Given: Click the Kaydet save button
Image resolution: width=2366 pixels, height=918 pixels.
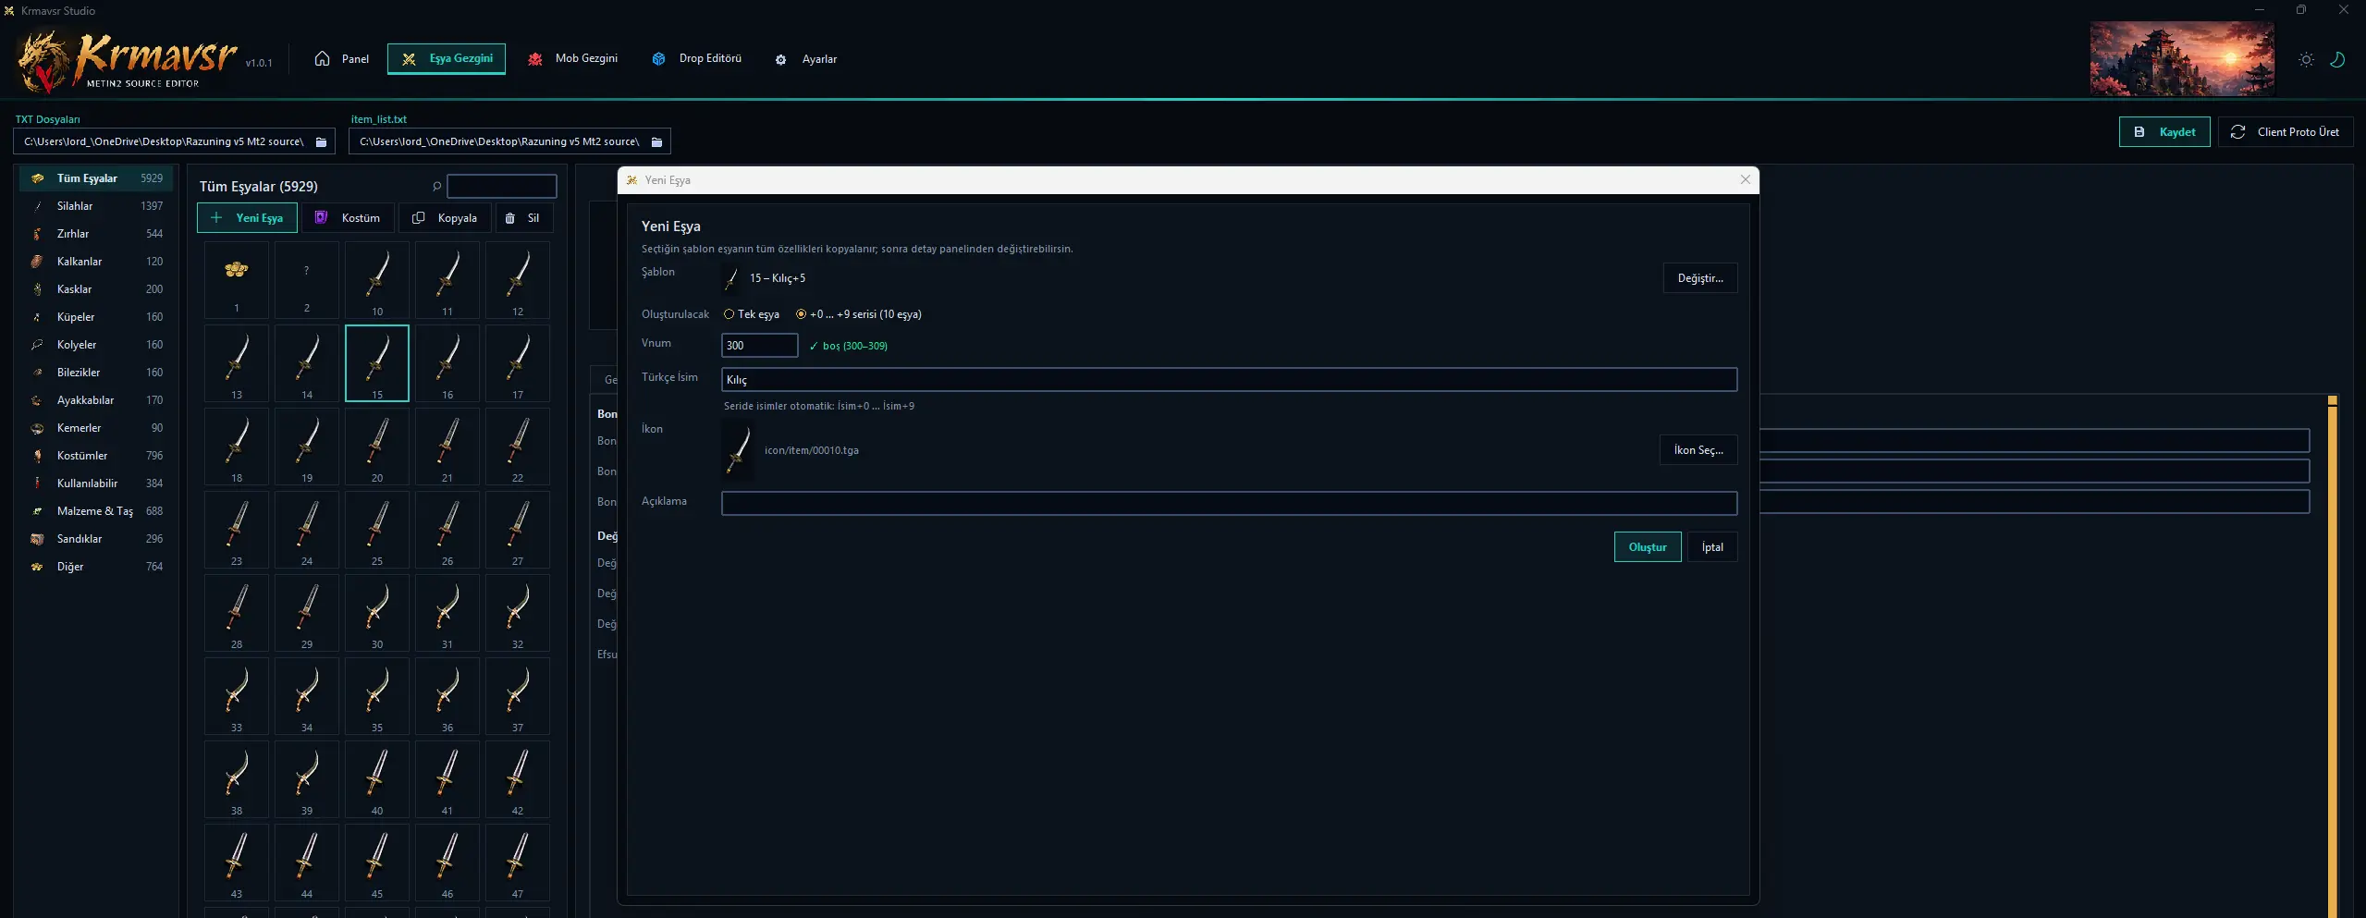Looking at the screenshot, I should (2164, 132).
